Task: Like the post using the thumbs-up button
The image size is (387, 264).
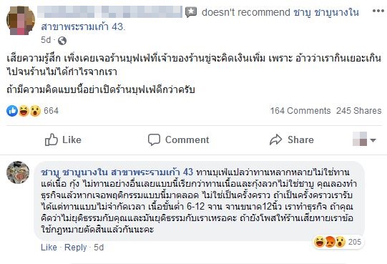Action: [63, 140]
